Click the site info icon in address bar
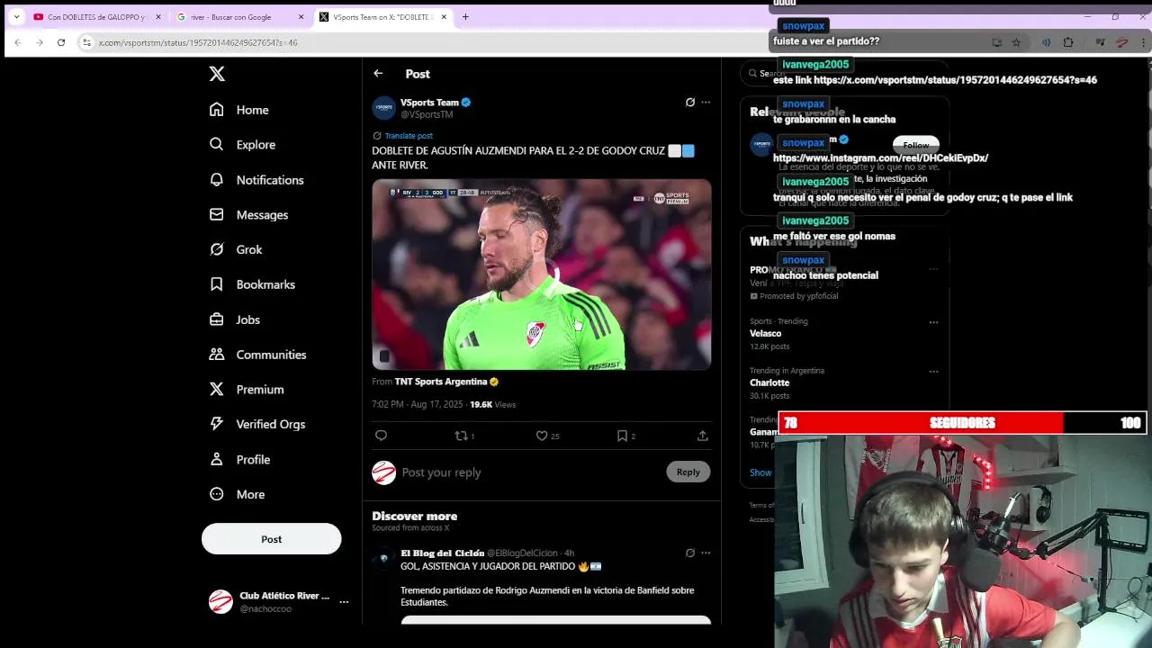The height and width of the screenshot is (648, 1152). pos(86,42)
